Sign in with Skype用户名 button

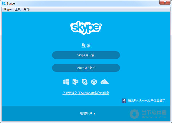86,55
